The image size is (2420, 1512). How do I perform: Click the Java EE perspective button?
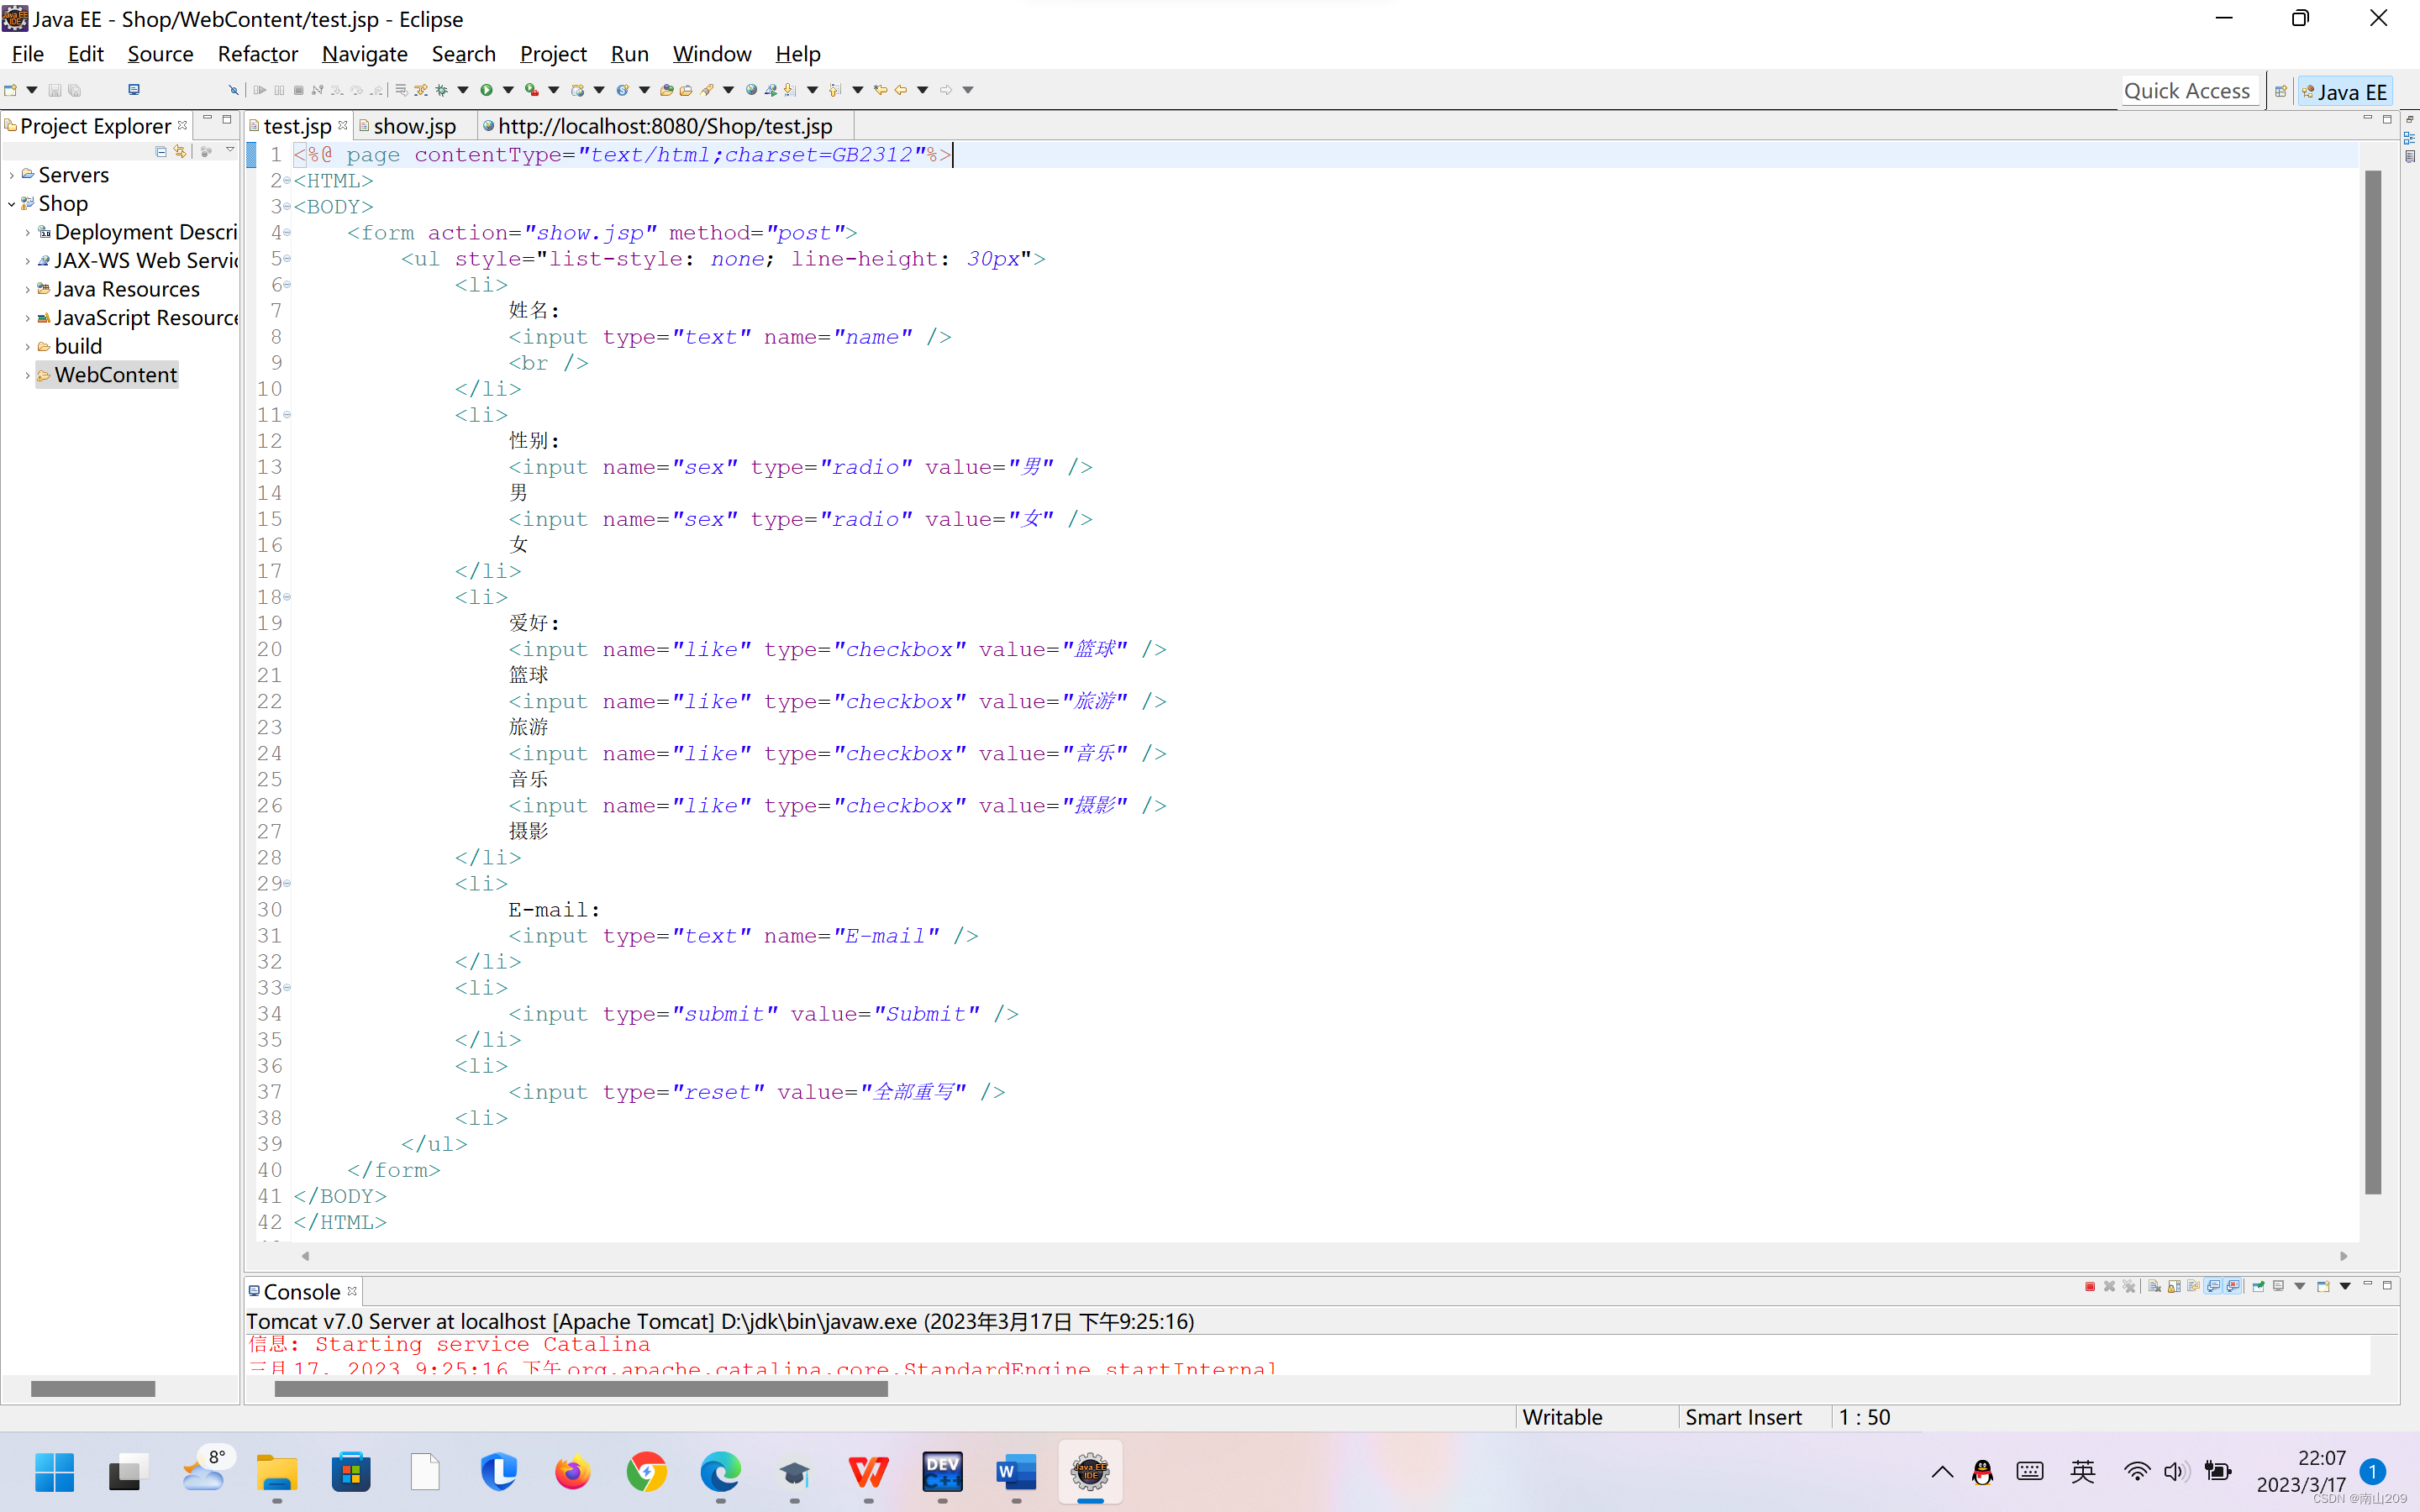click(x=2344, y=91)
